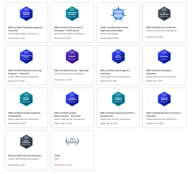Click the DevOps Engineer Professional badge
Image resolution: width=192 pixels, height=174 pixels.
[26, 99]
